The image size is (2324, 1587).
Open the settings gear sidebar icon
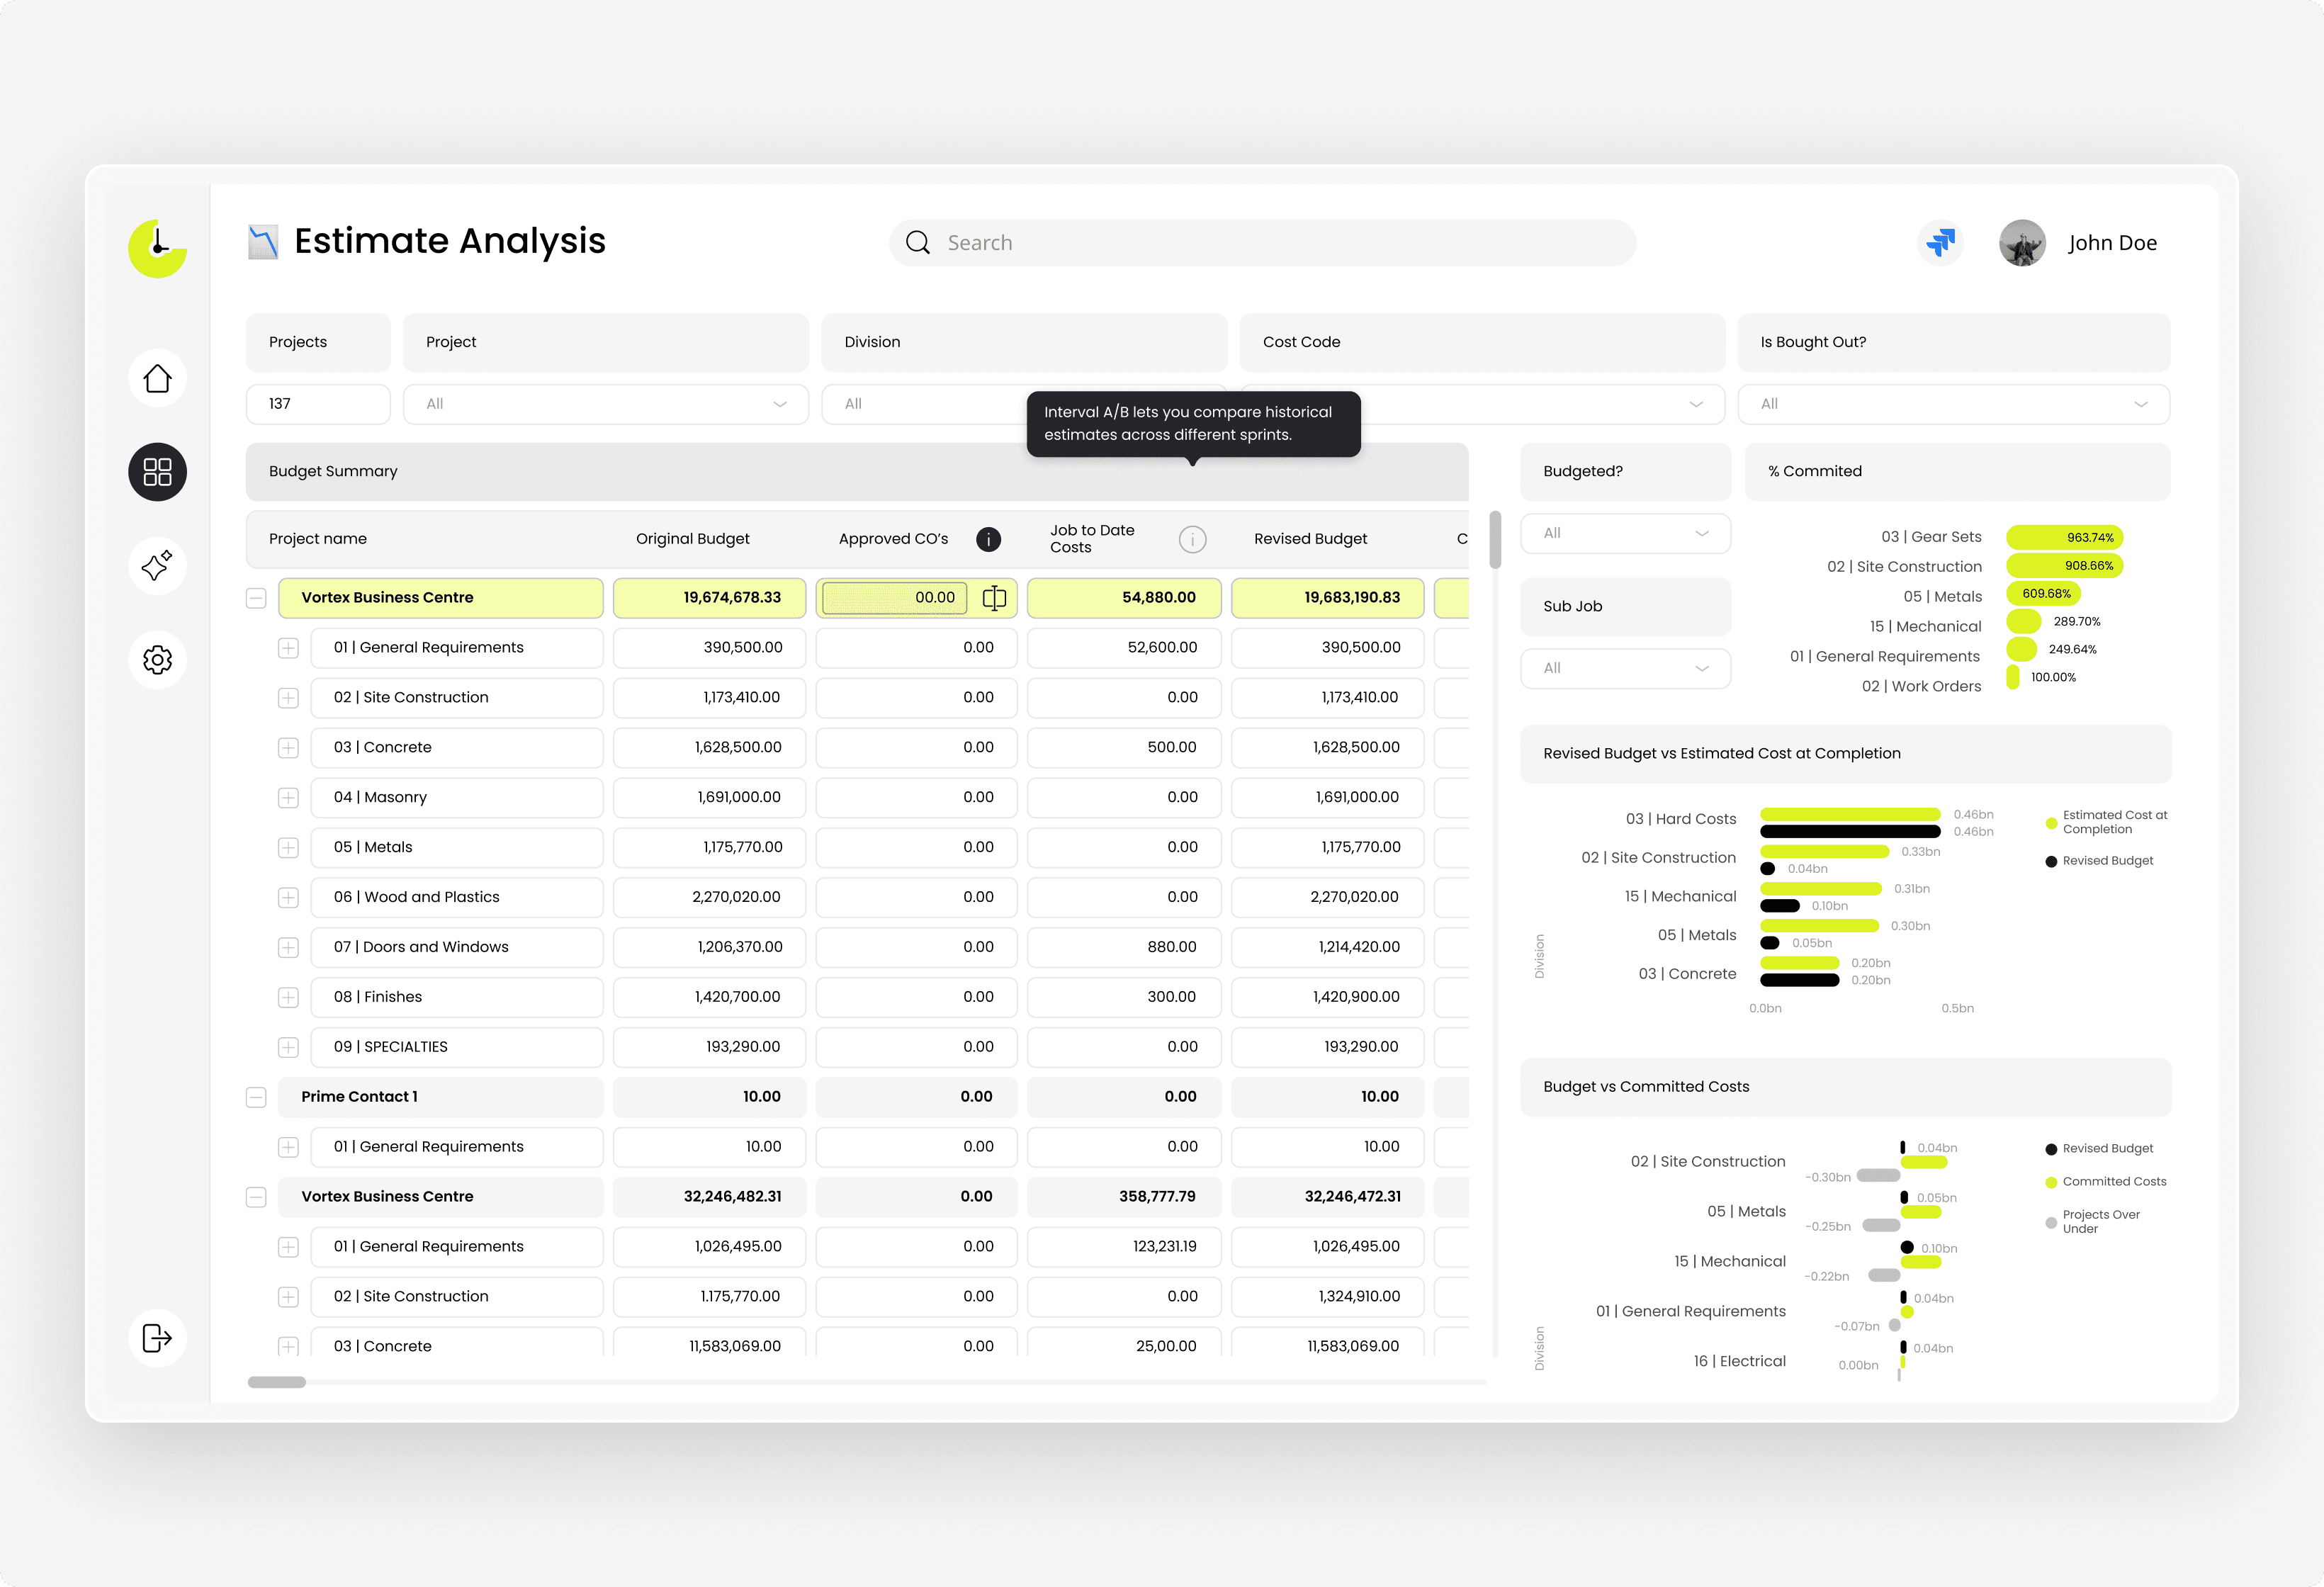pos(157,660)
